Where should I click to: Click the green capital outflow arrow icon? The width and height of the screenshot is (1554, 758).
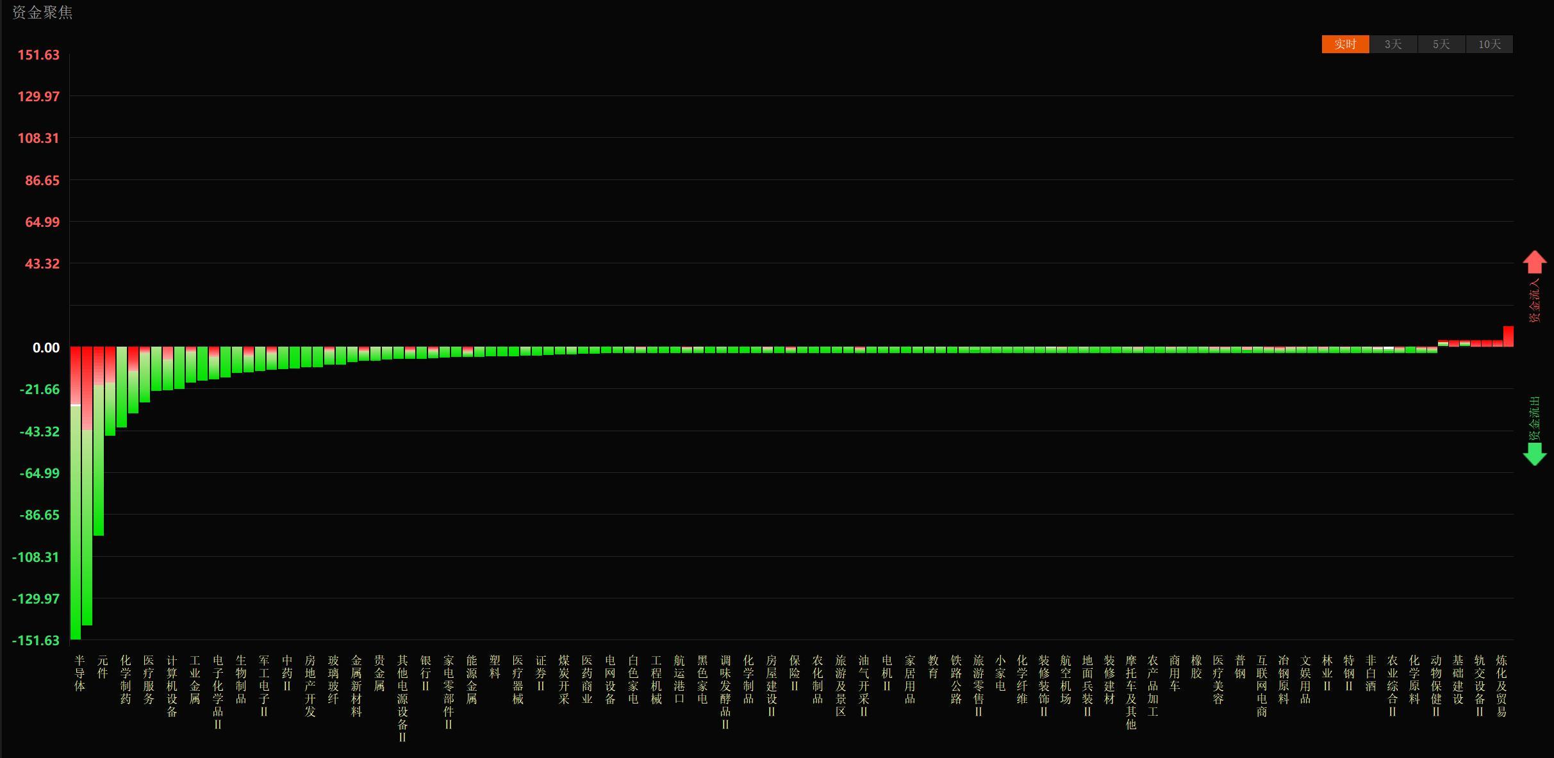[x=1535, y=454]
